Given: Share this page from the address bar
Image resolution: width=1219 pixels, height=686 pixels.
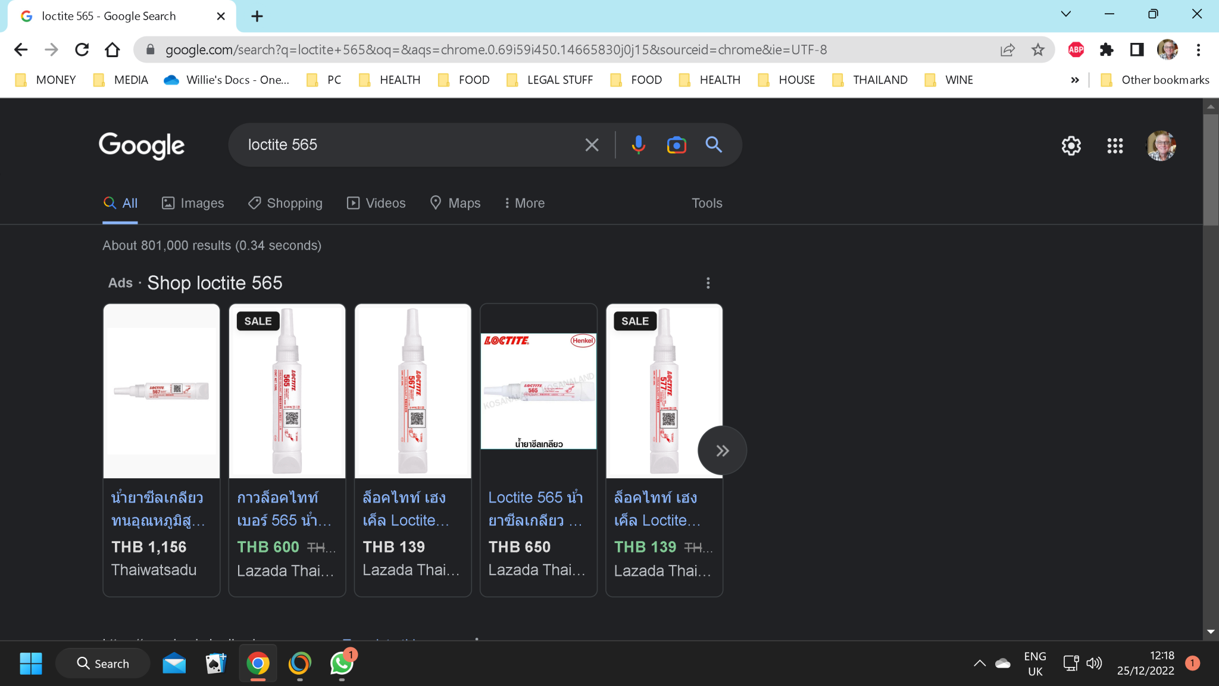Looking at the screenshot, I should 1007,50.
